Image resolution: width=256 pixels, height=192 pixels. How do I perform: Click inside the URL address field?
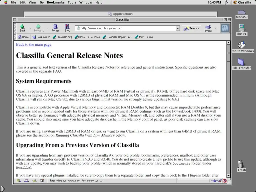127,28
